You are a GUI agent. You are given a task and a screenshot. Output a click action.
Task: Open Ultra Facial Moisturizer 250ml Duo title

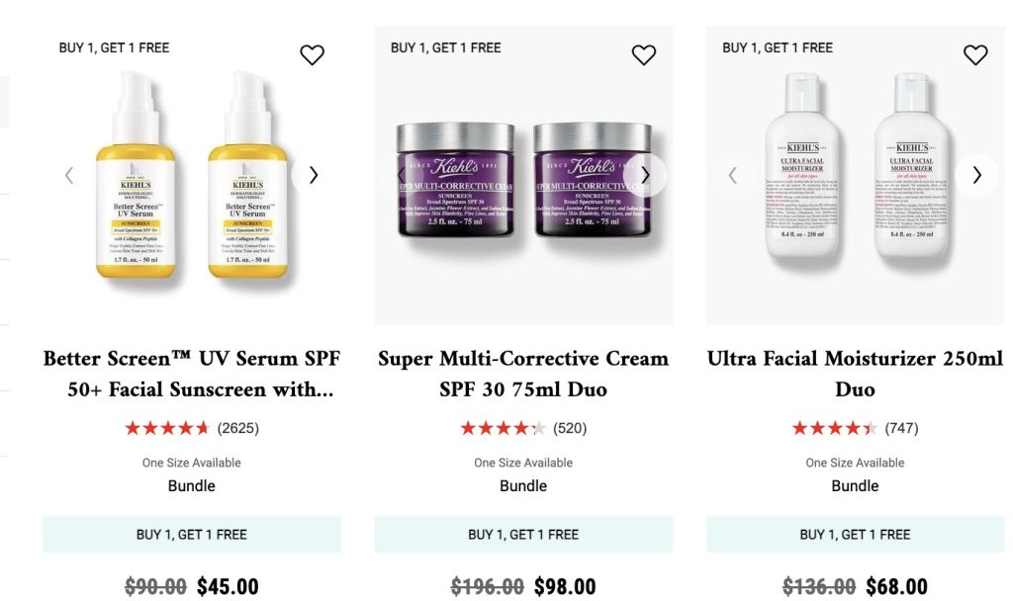pyautogui.click(x=855, y=374)
